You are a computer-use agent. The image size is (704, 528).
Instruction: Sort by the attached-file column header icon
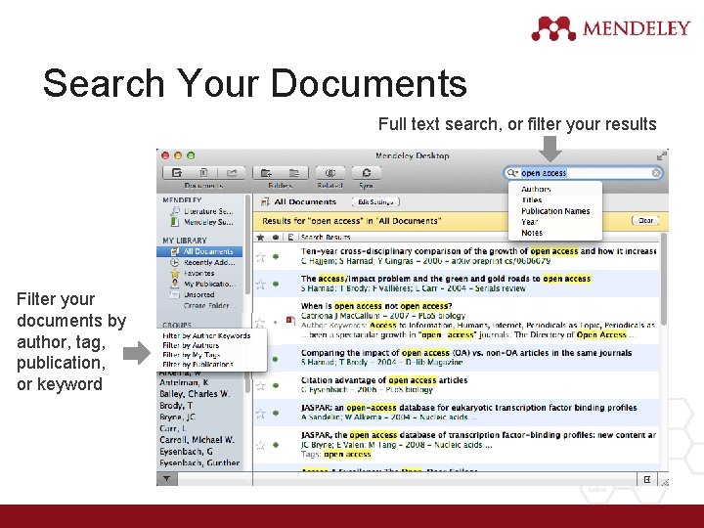[x=290, y=237]
